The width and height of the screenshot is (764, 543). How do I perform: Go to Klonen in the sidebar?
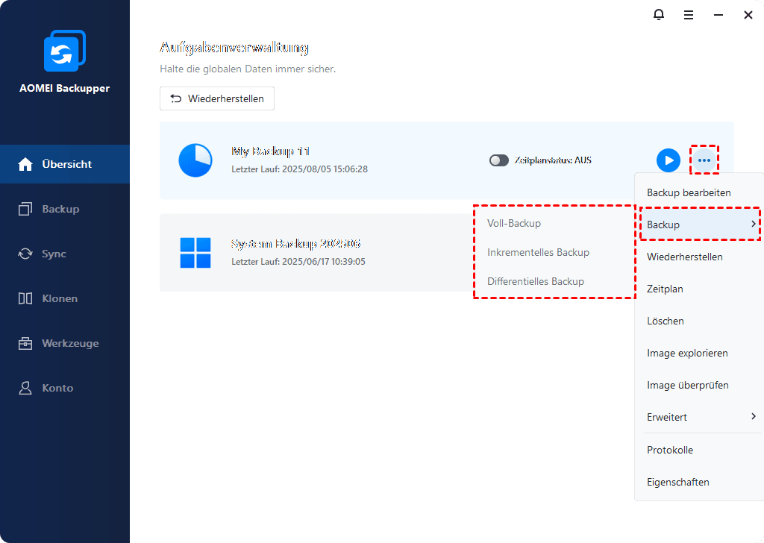click(x=60, y=298)
